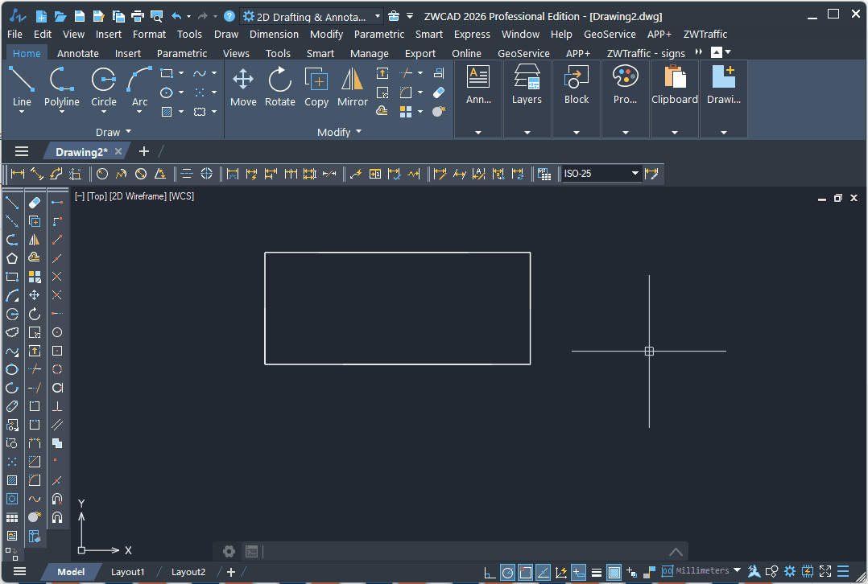This screenshot has width=868, height=584.
Task: Open the Line tool dropdown arrow
Action: [22, 112]
